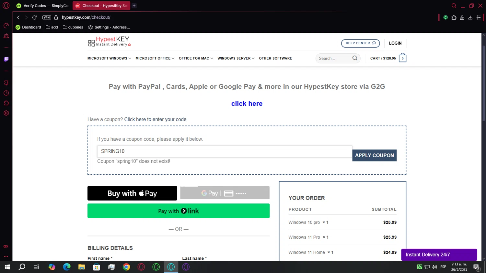
Task: Focus the site Search field
Action: coord(334,58)
